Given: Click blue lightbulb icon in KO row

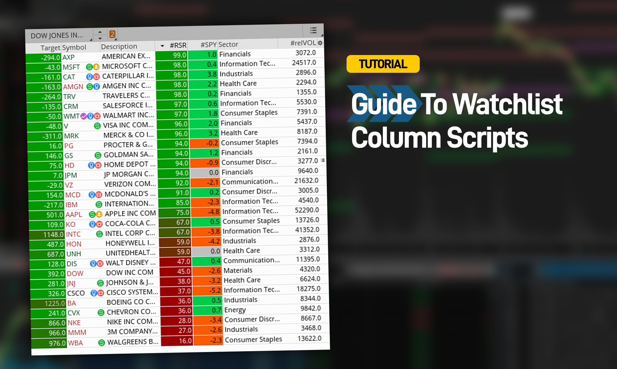Looking at the screenshot, I should (93, 224).
